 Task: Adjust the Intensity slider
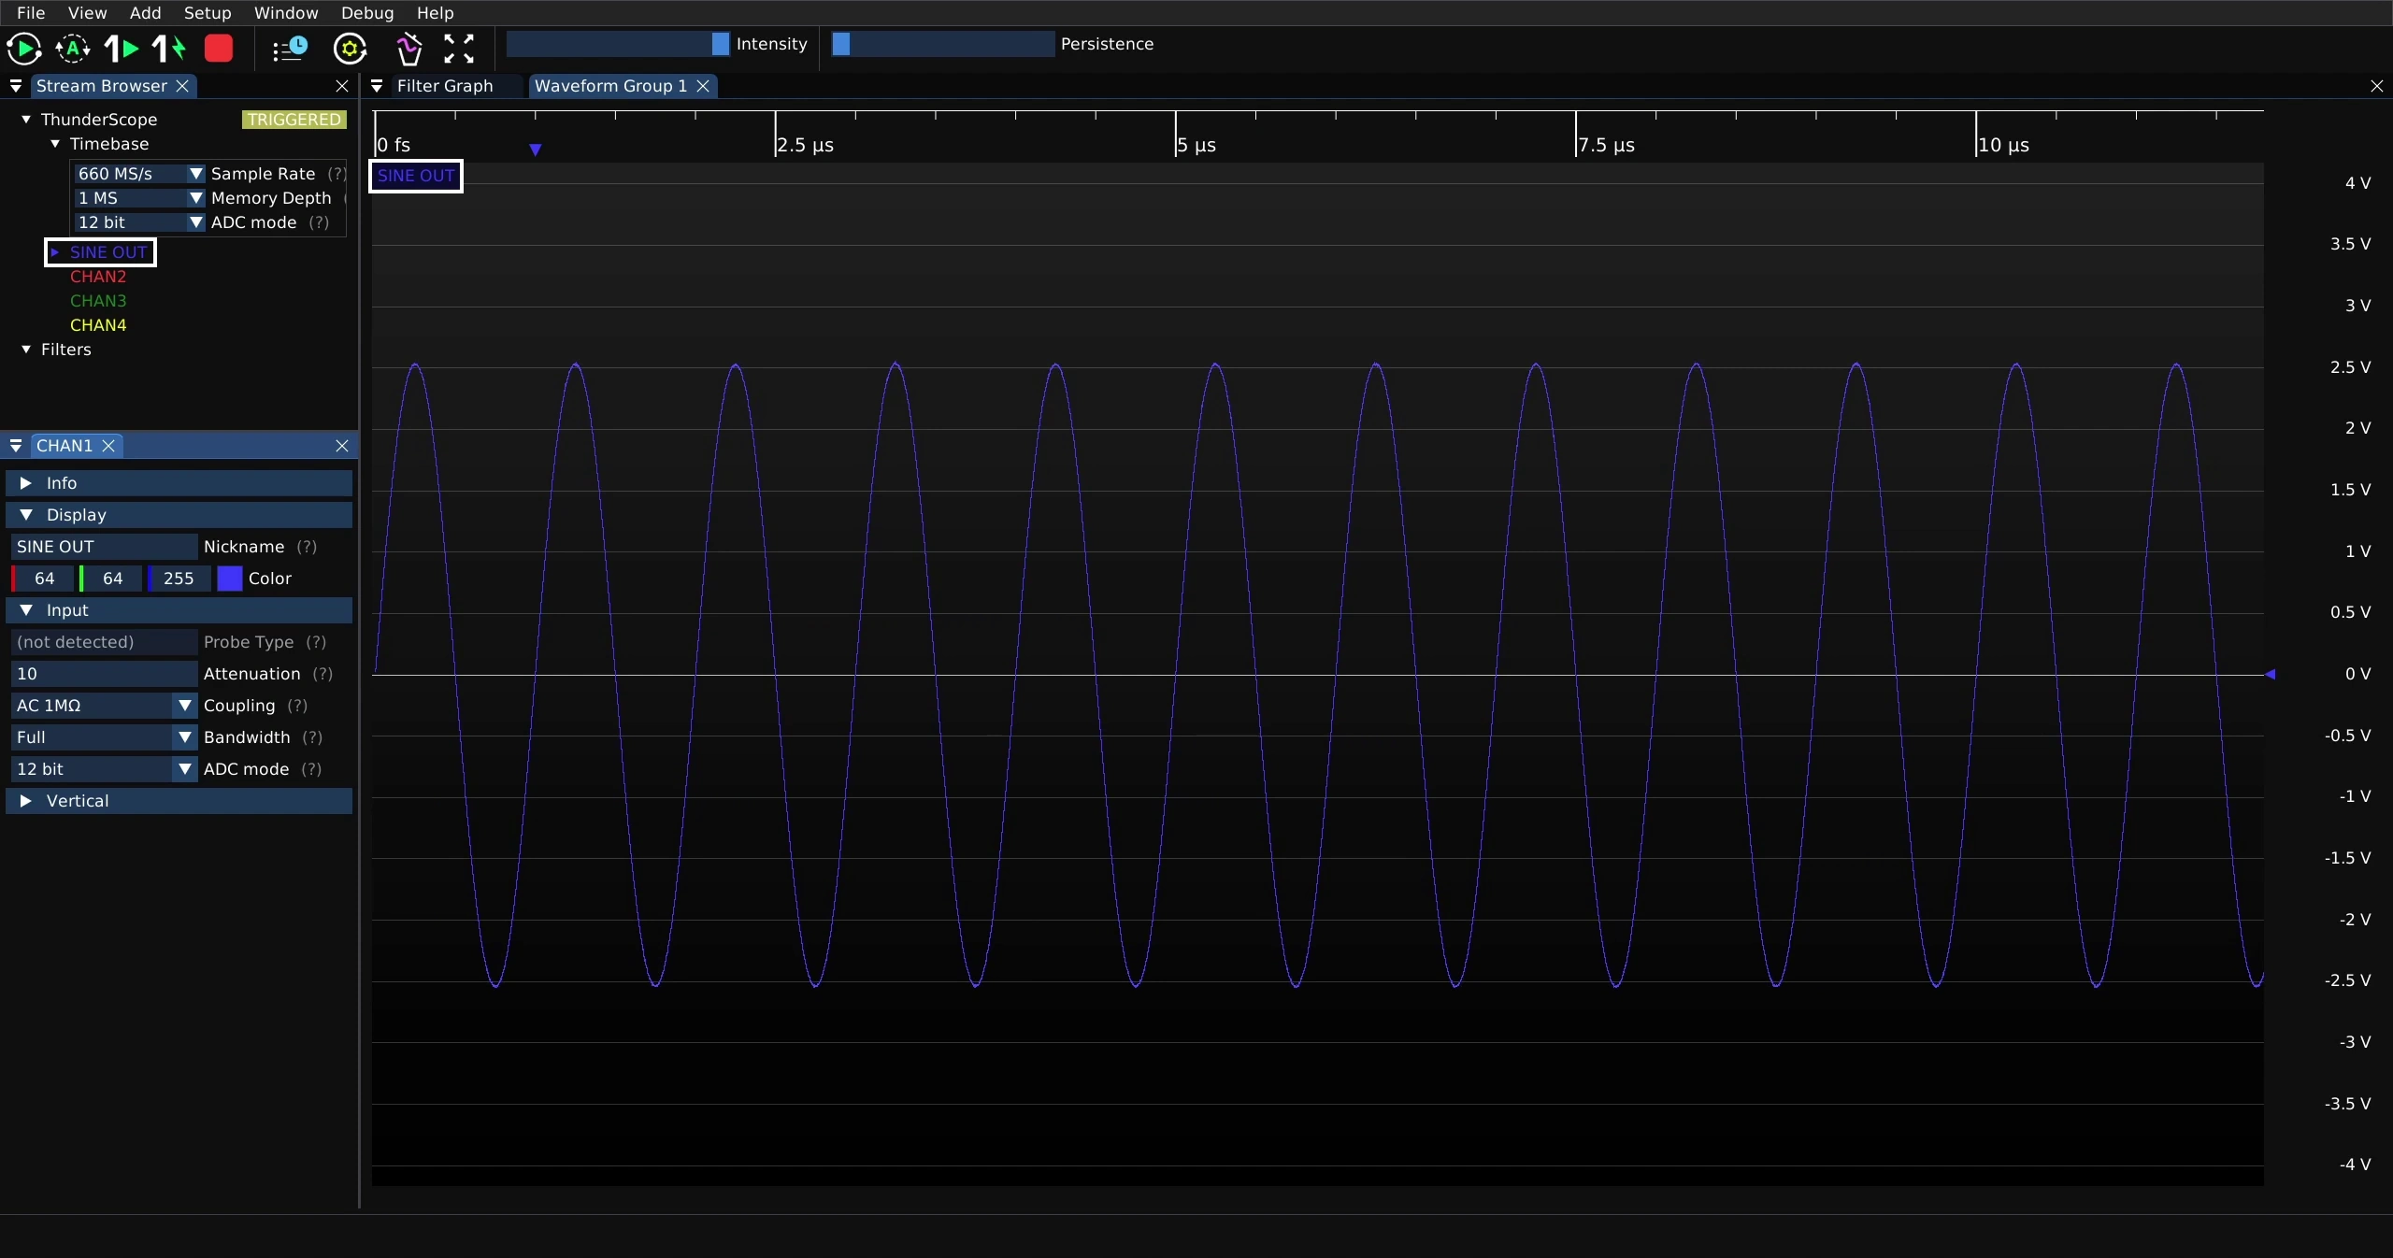(x=618, y=44)
